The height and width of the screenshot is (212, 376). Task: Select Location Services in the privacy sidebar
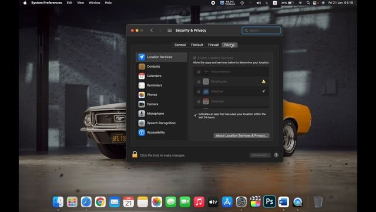[x=162, y=57]
